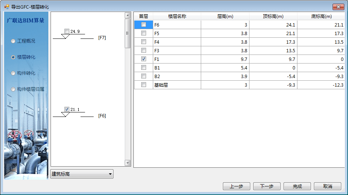Click bottom elevation 17.3 in F5 row
The height and width of the screenshot is (195, 348).
pos(321,33)
